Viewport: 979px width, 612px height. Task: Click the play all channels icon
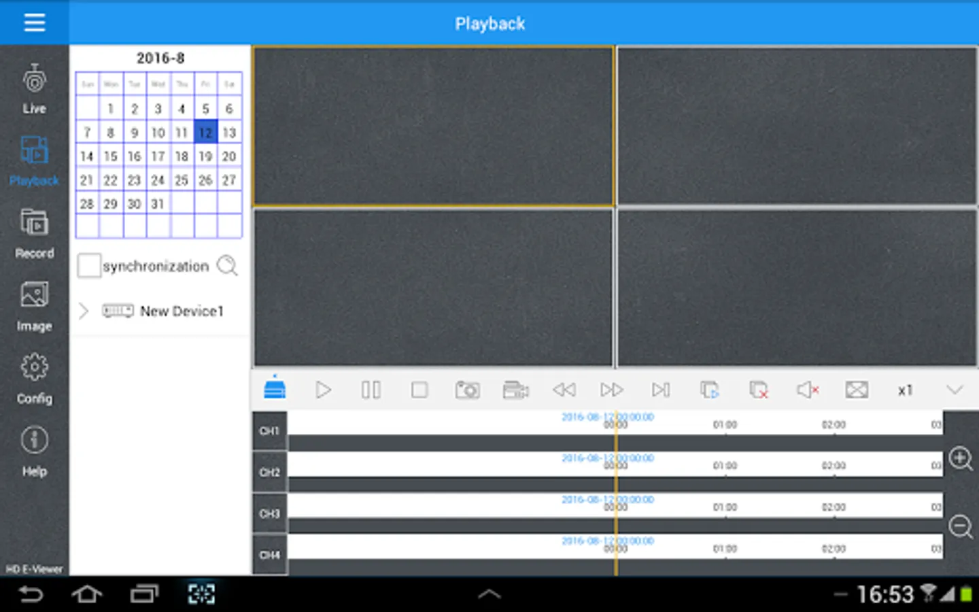pyautogui.click(x=710, y=390)
